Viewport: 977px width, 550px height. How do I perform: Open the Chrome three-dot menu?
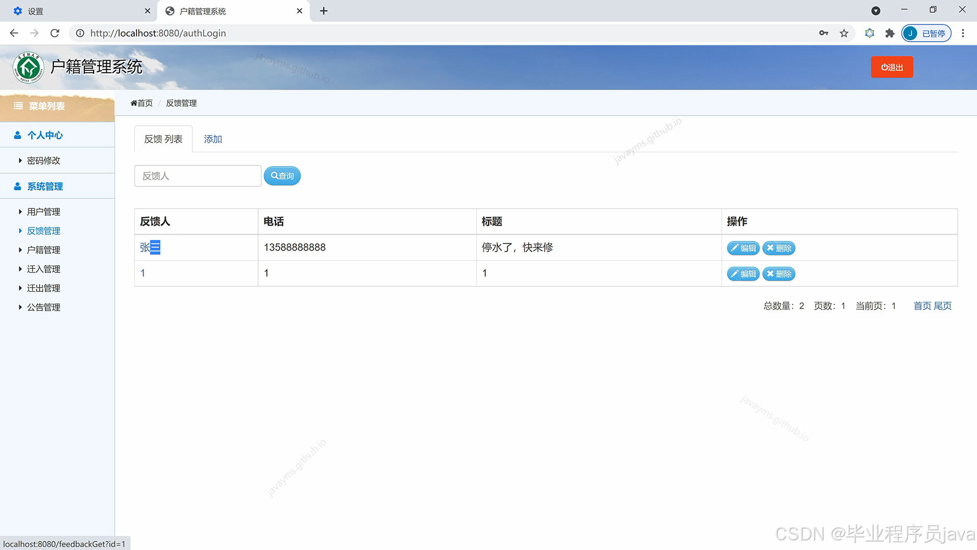(x=963, y=33)
